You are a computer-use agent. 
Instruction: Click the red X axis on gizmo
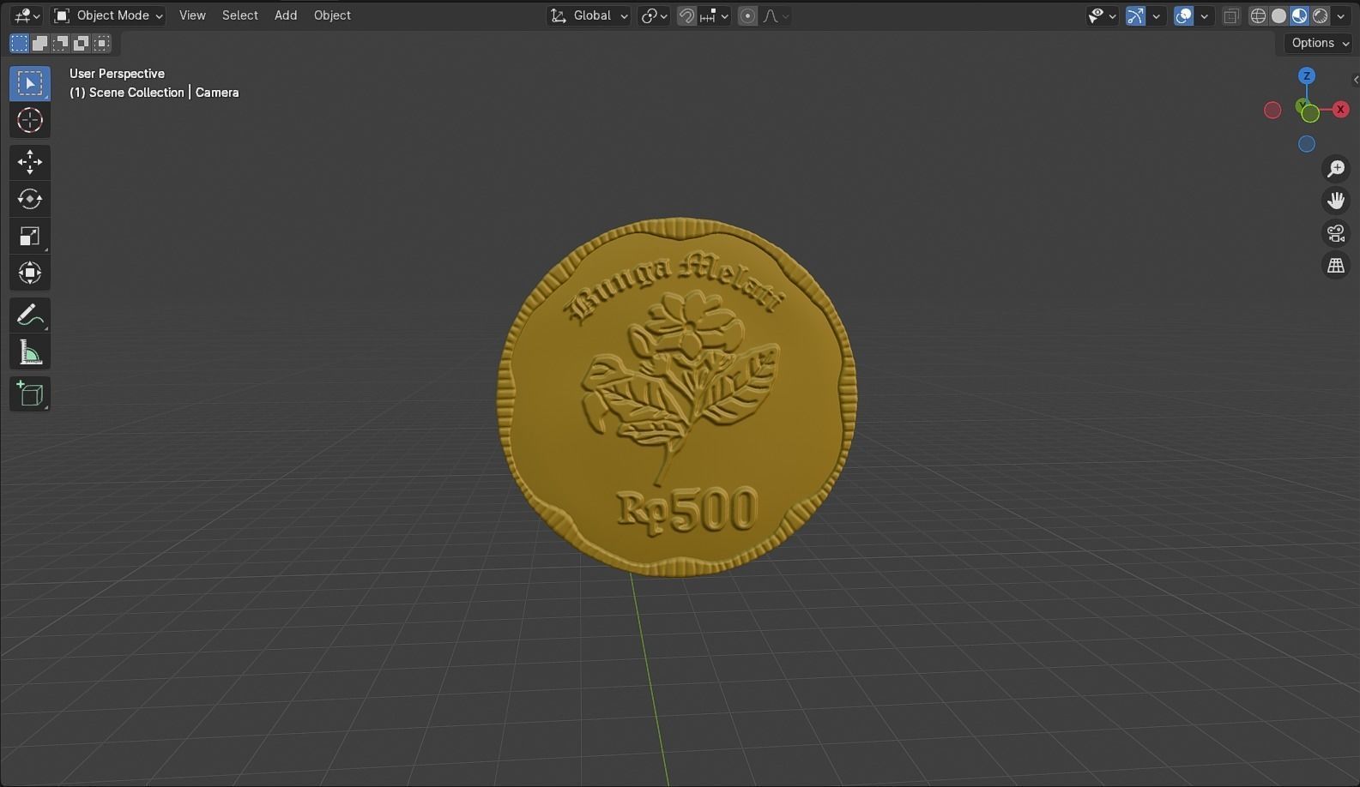[x=1340, y=110]
